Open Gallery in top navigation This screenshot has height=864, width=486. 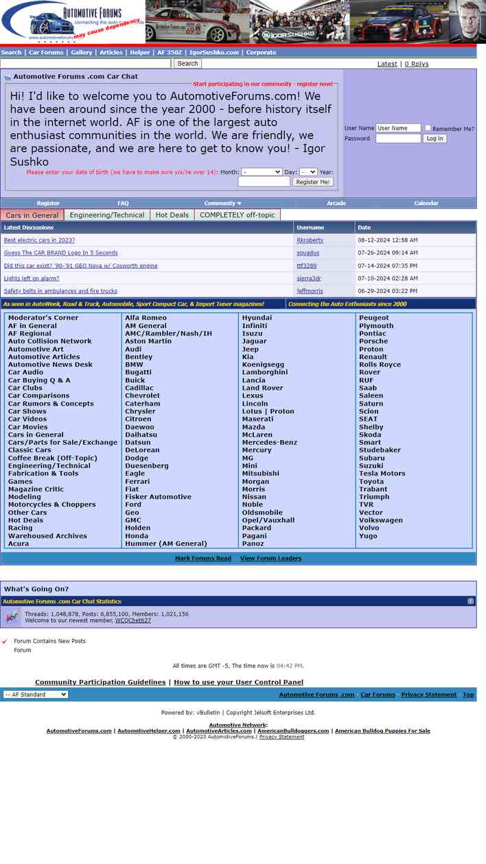81,52
